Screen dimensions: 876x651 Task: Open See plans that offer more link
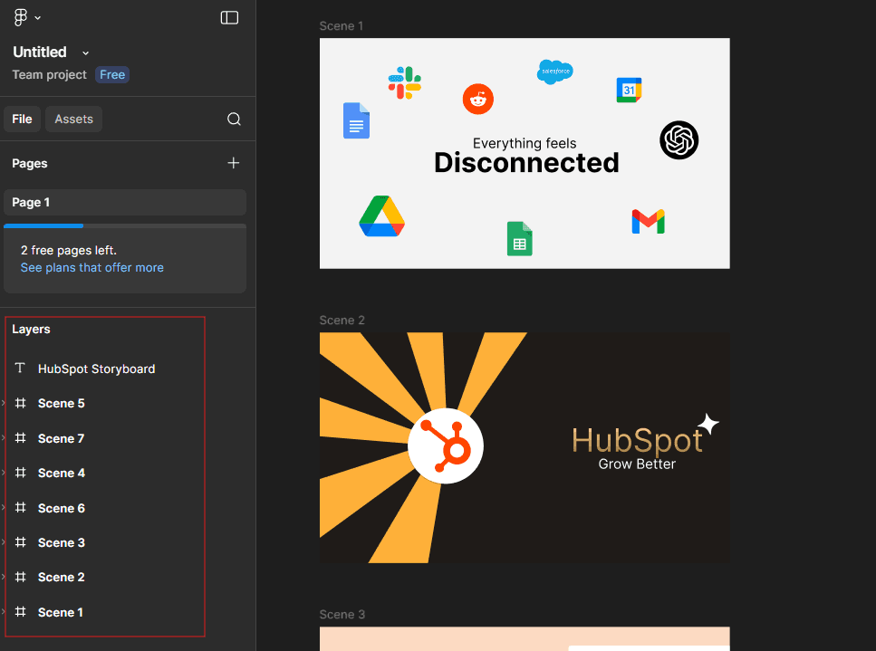[92, 267]
